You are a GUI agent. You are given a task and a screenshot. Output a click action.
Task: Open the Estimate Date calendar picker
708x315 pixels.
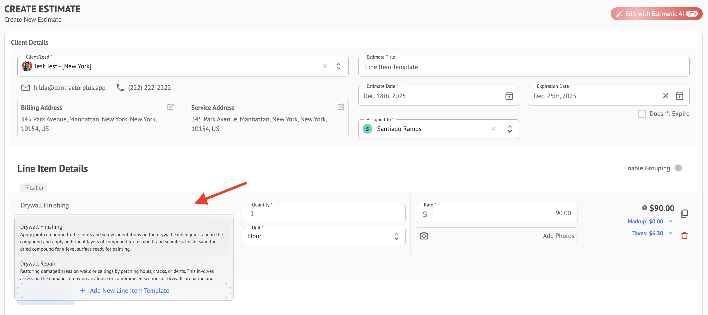tap(509, 96)
